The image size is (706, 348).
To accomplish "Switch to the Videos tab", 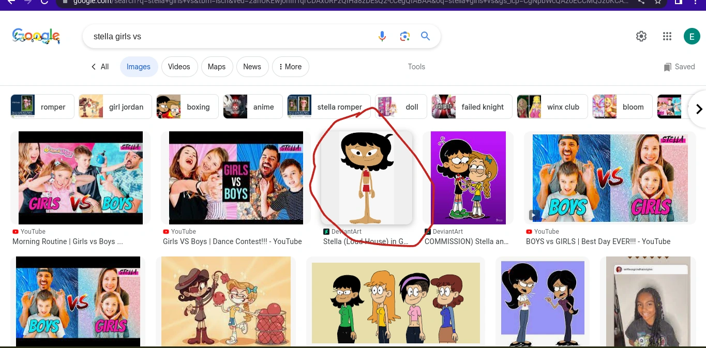I will (179, 66).
